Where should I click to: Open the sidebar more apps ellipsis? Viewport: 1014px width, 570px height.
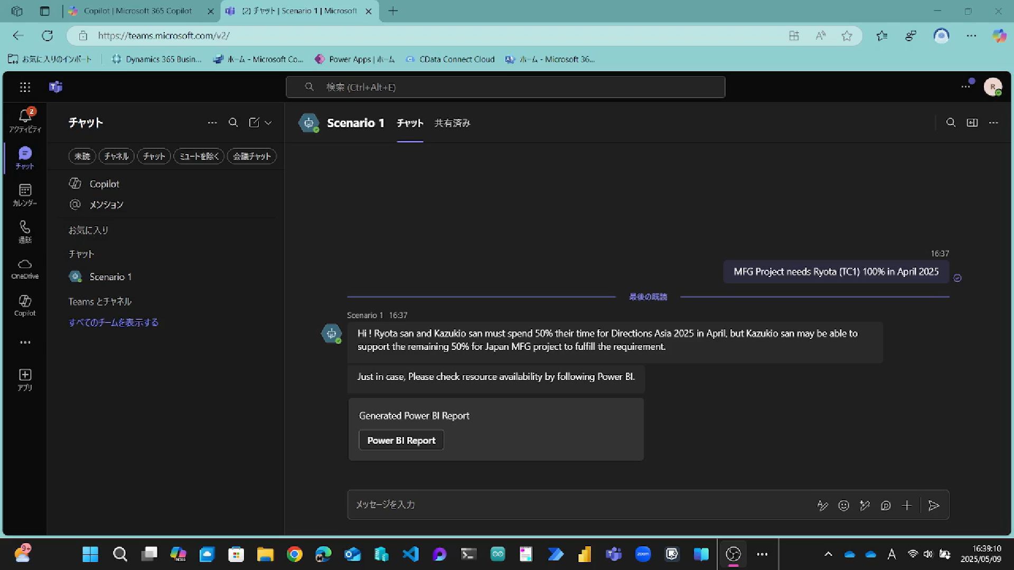[x=25, y=343]
